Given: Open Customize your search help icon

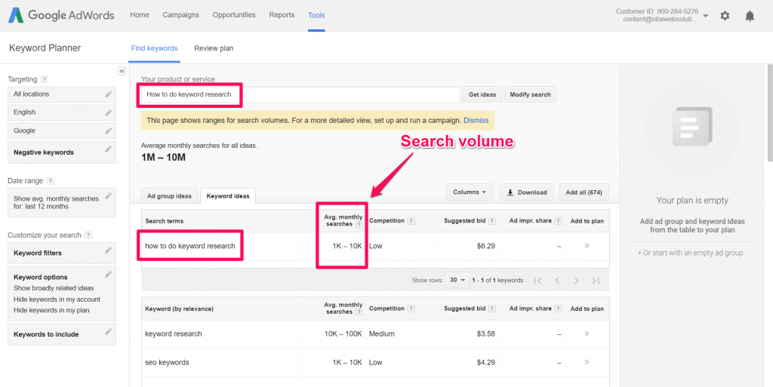Looking at the screenshot, I should (x=88, y=235).
